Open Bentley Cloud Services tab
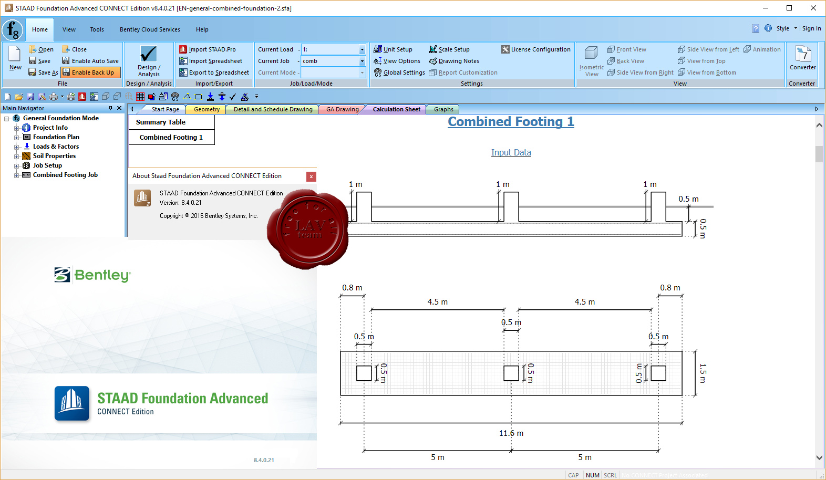This screenshot has height=480, width=826. (150, 29)
